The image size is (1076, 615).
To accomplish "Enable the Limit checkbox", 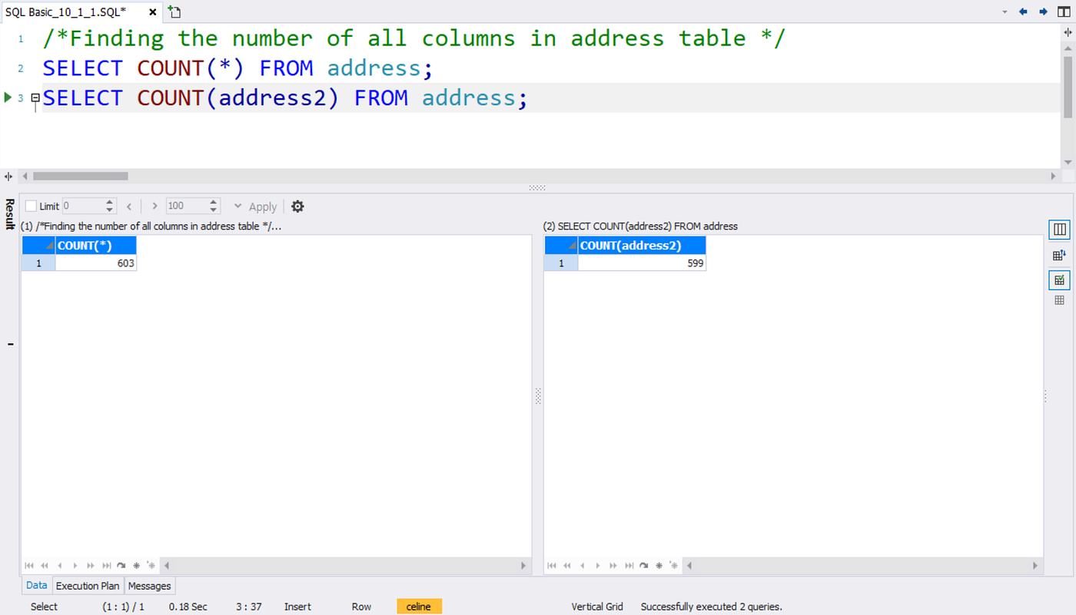I will [31, 206].
